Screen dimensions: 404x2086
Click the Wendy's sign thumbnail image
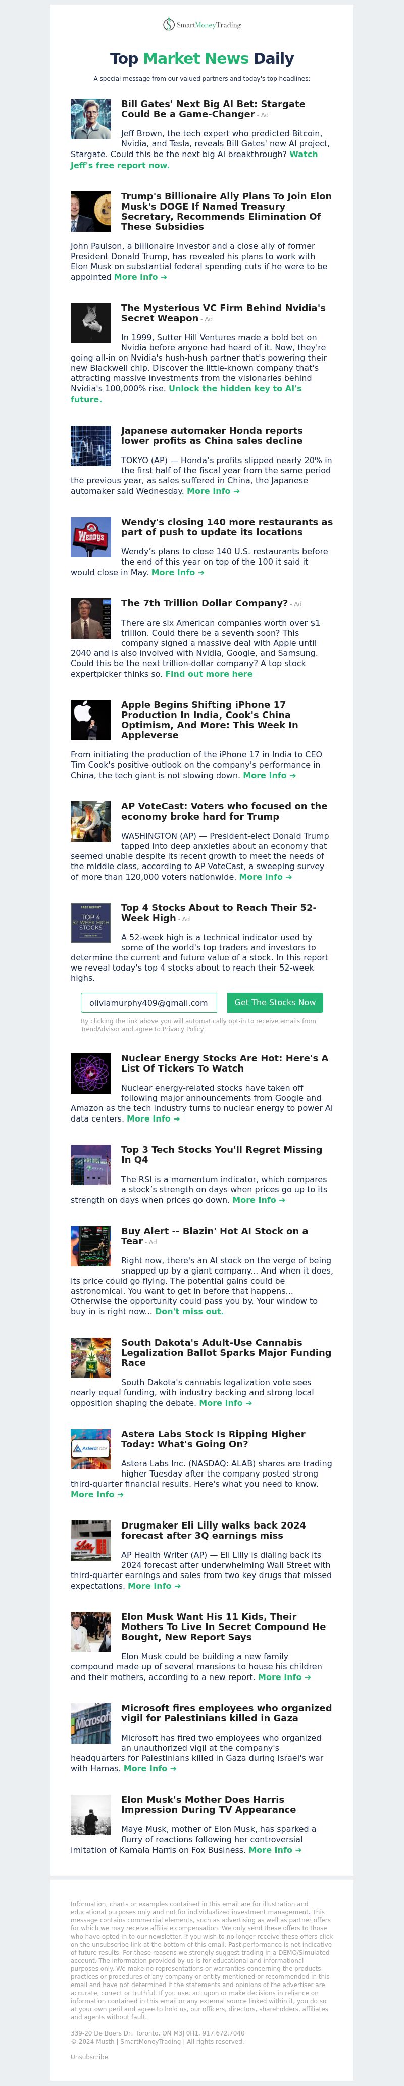point(91,537)
